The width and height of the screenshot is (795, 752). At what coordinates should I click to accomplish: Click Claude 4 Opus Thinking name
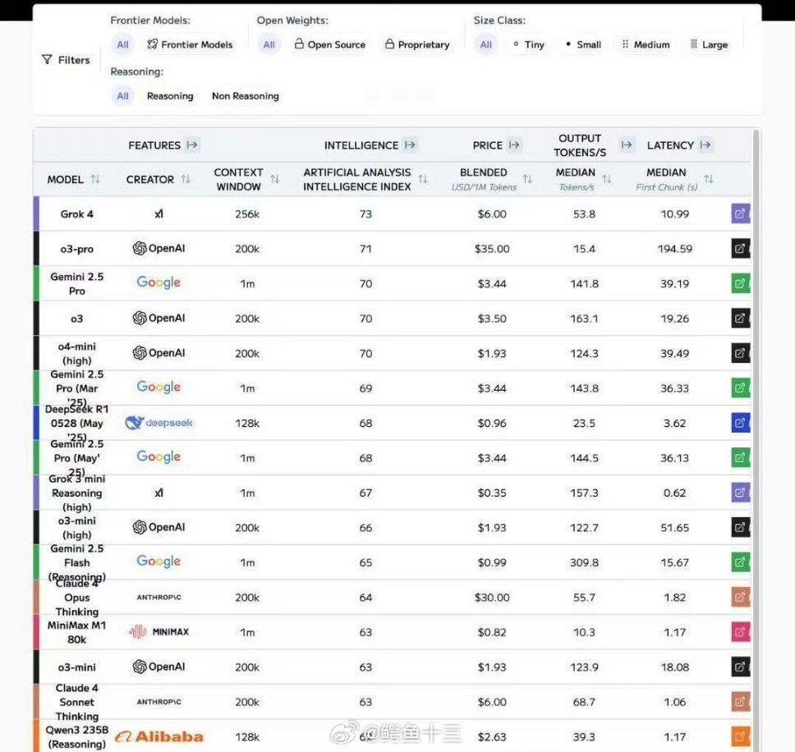pos(76,598)
